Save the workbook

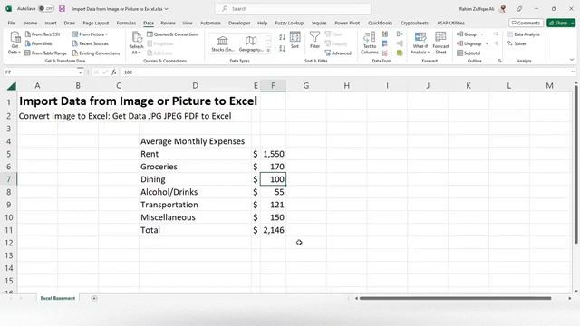coord(62,8)
